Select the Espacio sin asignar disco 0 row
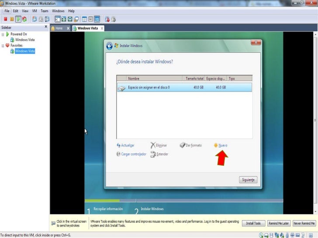This screenshot has width=318, height=238. 184,88
